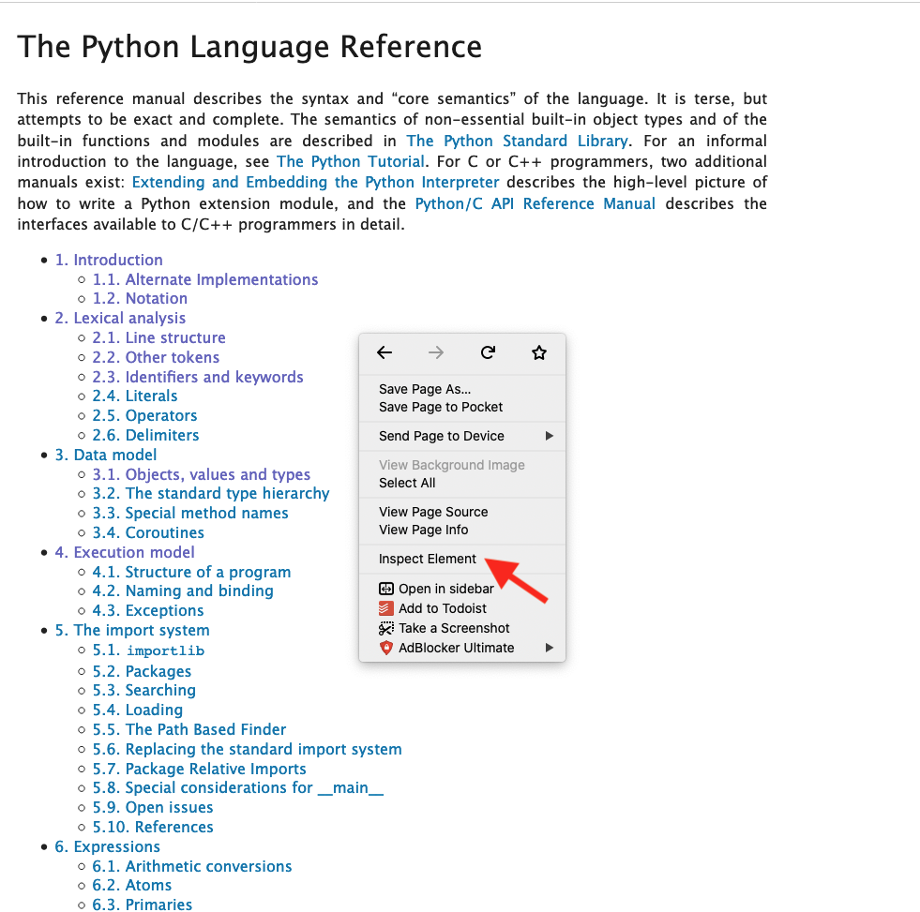
Task: Select the Send Page to Device entry
Action: pyautogui.click(x=441, y=436)
